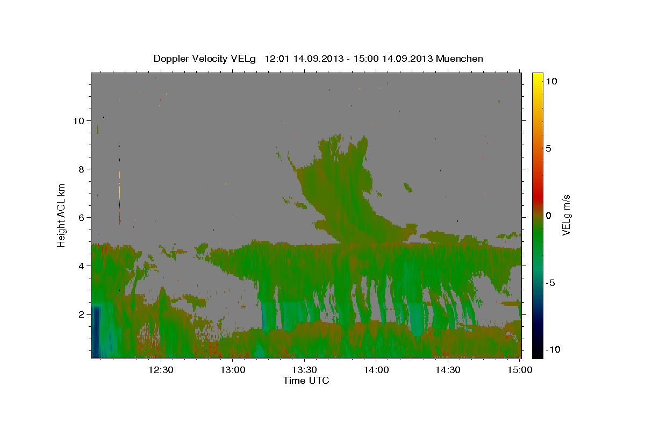Click the dark blue column at plot's lower left
Image resolution: width=645 pixels, height=430 pixels.
coord(96,331)
